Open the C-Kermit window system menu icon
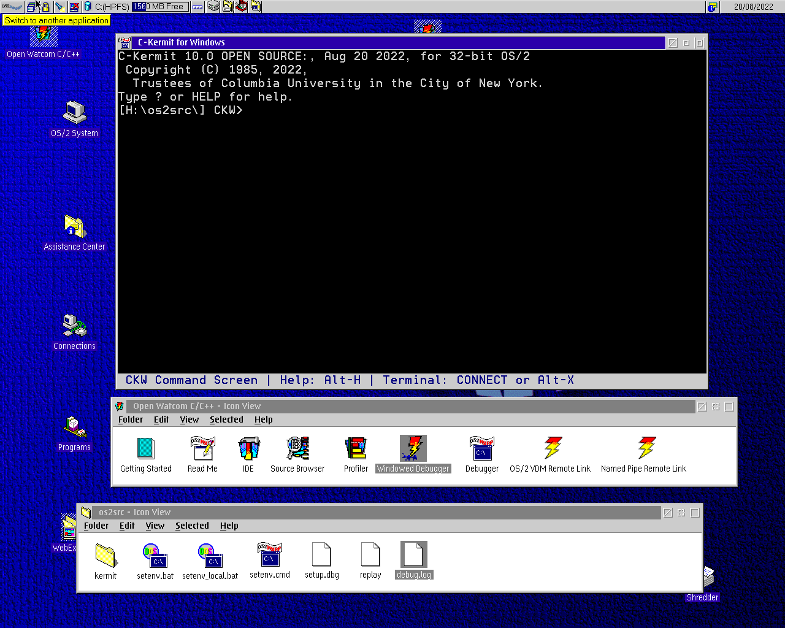785x628 pixels. (x=124, y=42)
